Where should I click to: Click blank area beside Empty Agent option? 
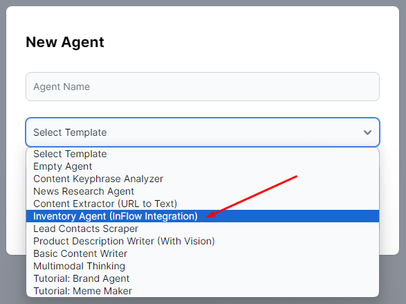click(233, 166)
